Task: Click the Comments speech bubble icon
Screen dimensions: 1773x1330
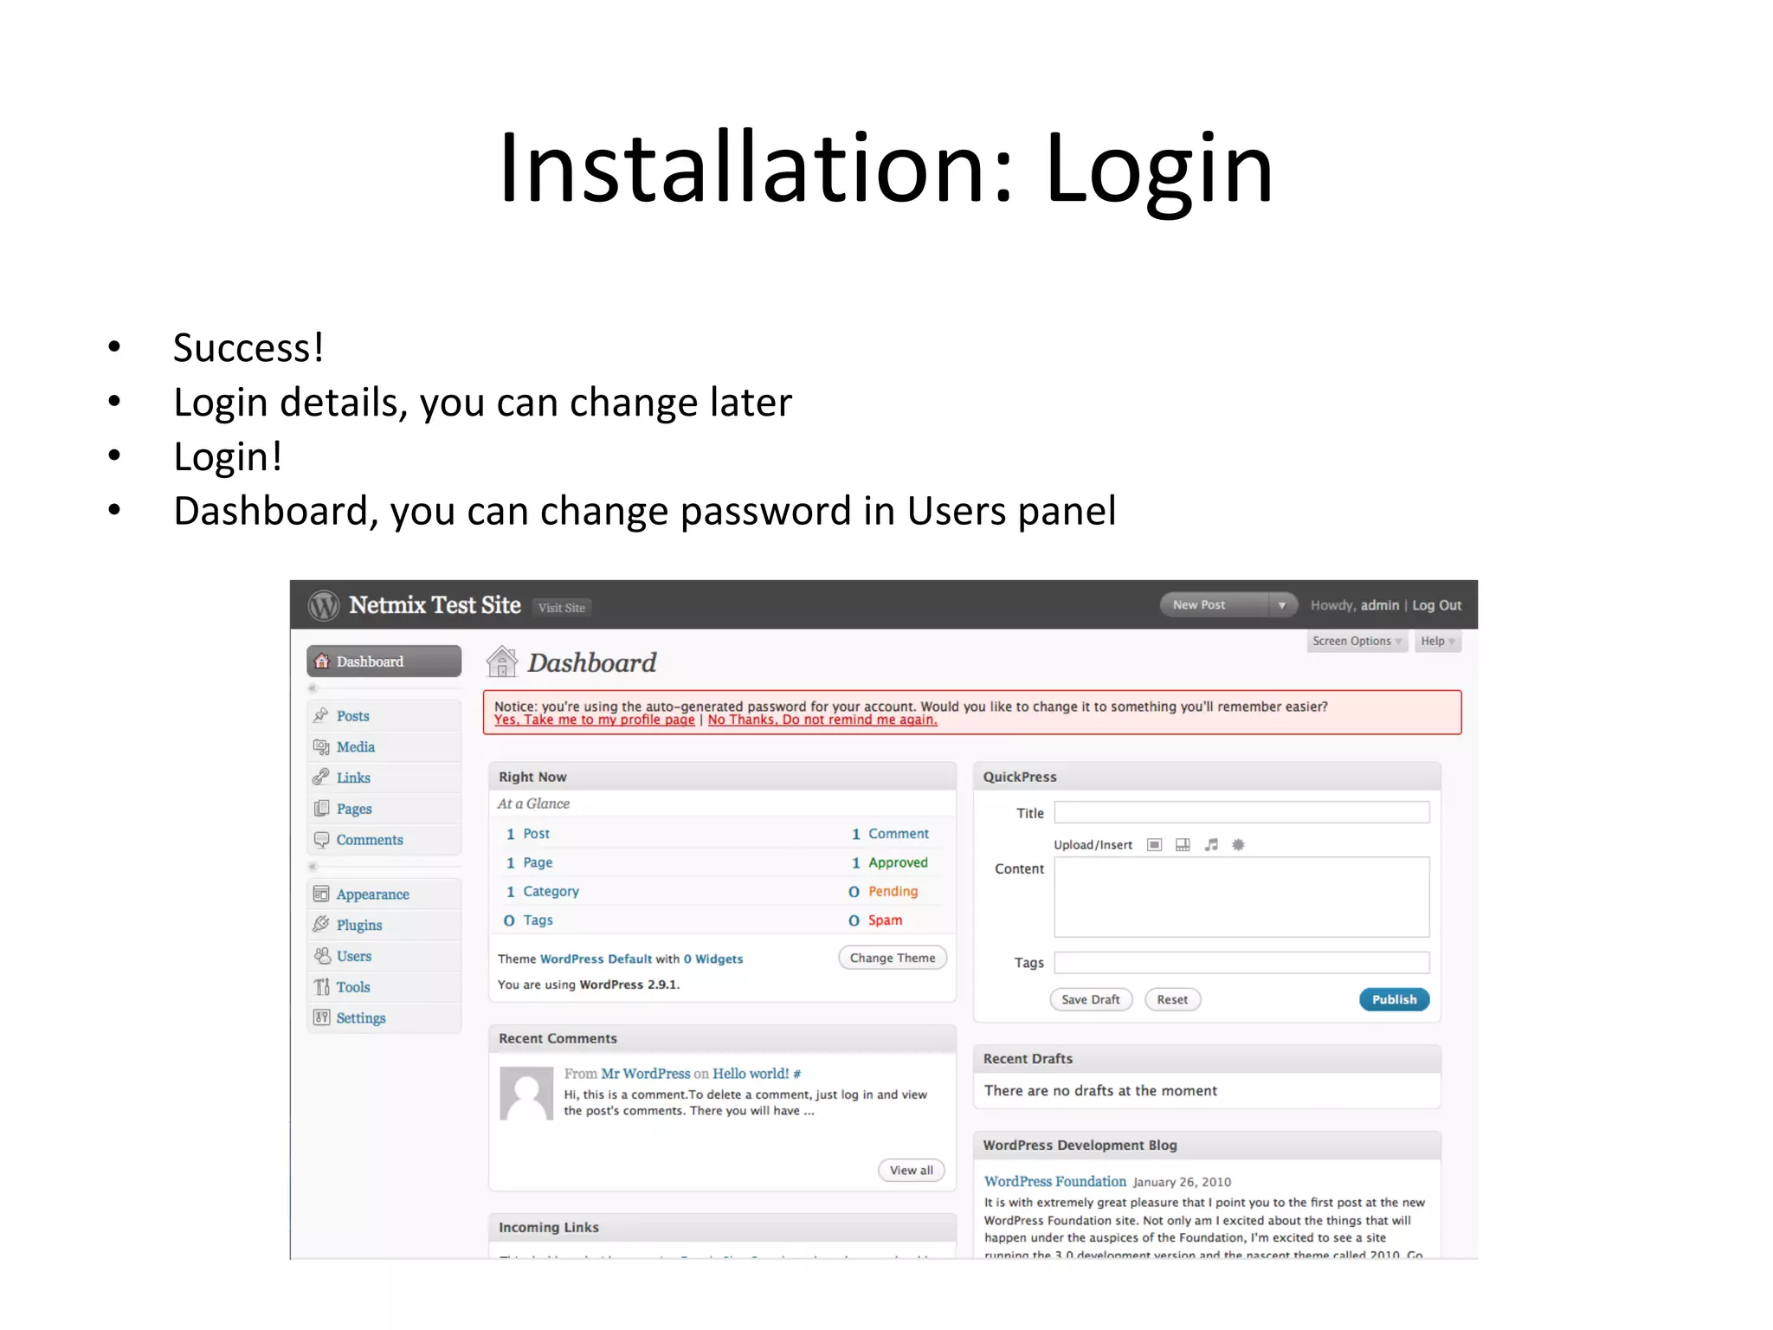Action: pyautogui.click(x=321, y=839)
